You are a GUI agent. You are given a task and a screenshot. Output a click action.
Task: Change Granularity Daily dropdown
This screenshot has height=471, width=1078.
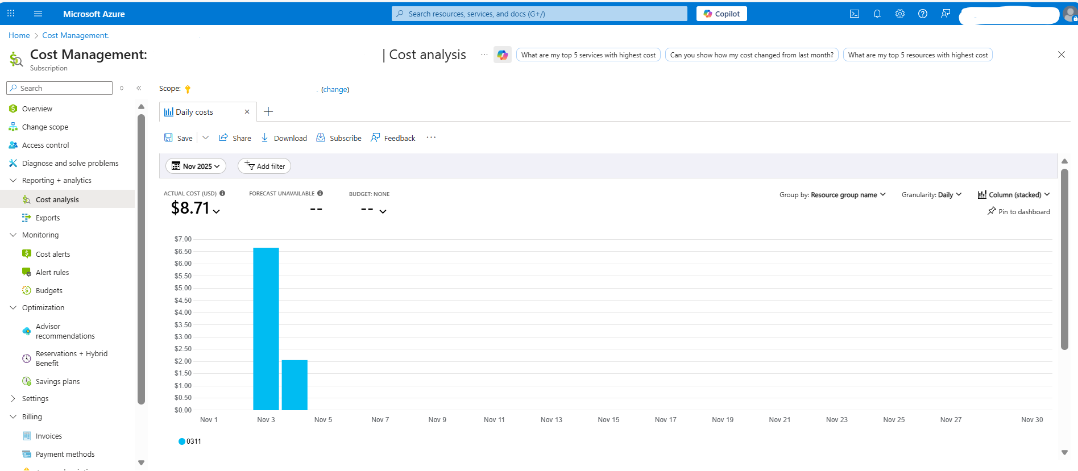(x=931, y=195)
